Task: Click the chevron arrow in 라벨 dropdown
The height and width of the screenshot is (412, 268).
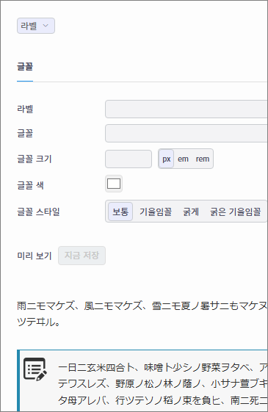Action: pos(46,26)
